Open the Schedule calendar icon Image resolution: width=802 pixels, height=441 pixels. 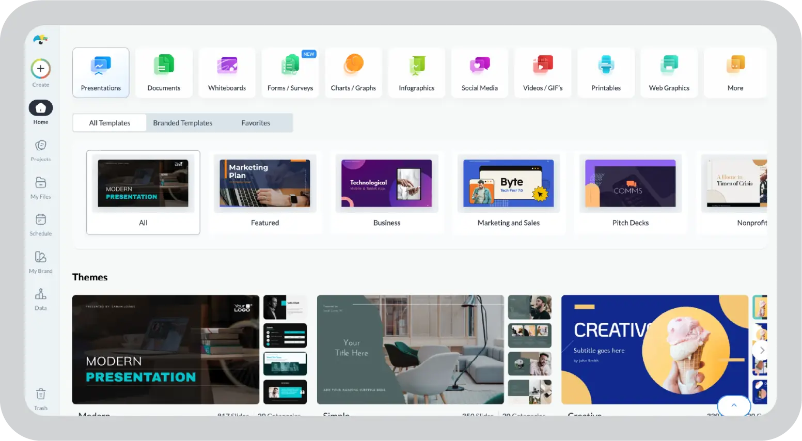41,219
